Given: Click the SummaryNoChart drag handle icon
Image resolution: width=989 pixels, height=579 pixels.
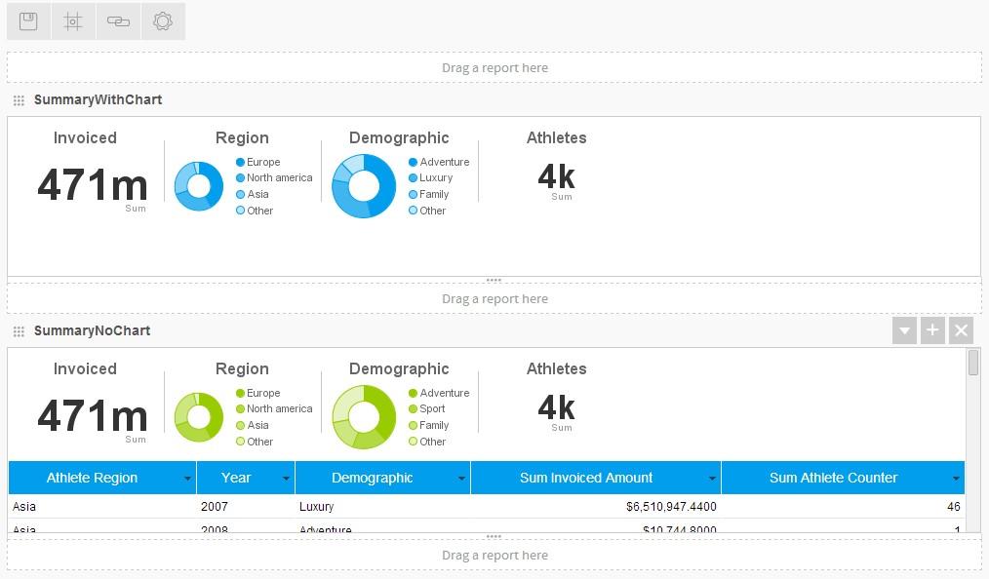Looking at the screenshot, I should (19, 331).
